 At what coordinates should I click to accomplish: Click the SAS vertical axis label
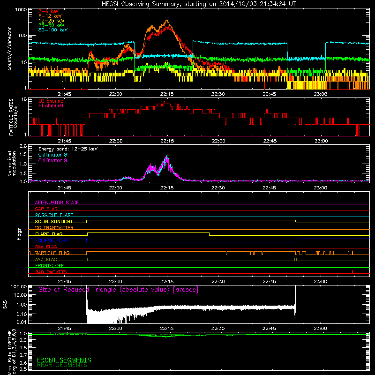point(5,305)
